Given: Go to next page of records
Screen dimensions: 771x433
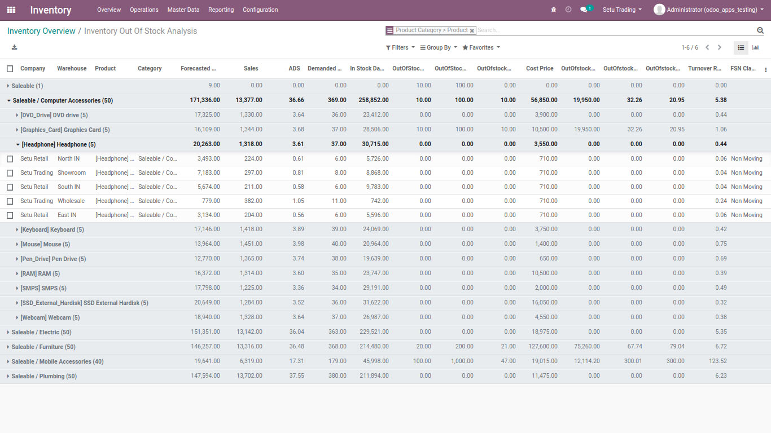Looking at the screenshot, I should [719, 48].
